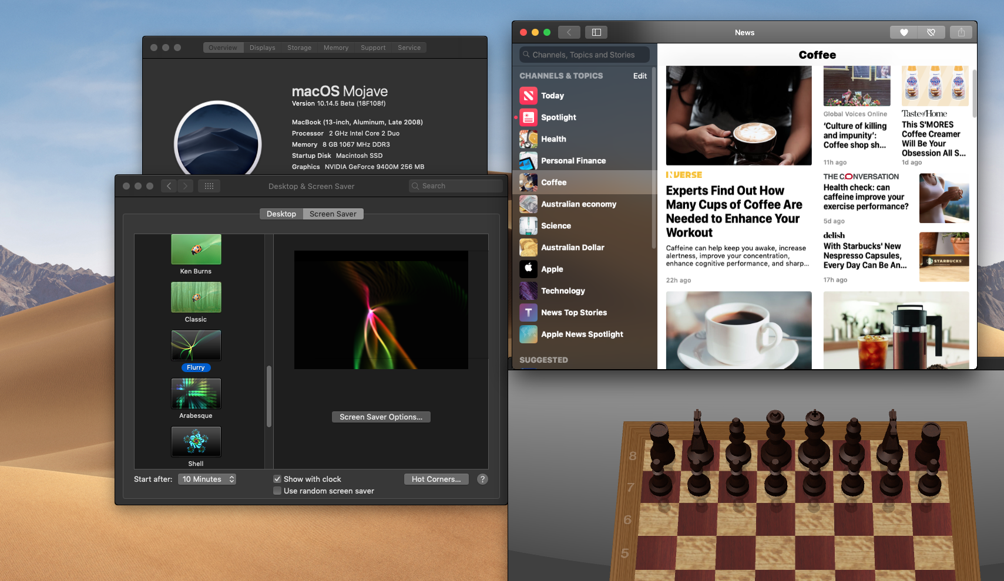The height and width of the screenshot is (581, 1004).
Task: Select Classic screen saver thumbnail
Action: click(196, 297)
